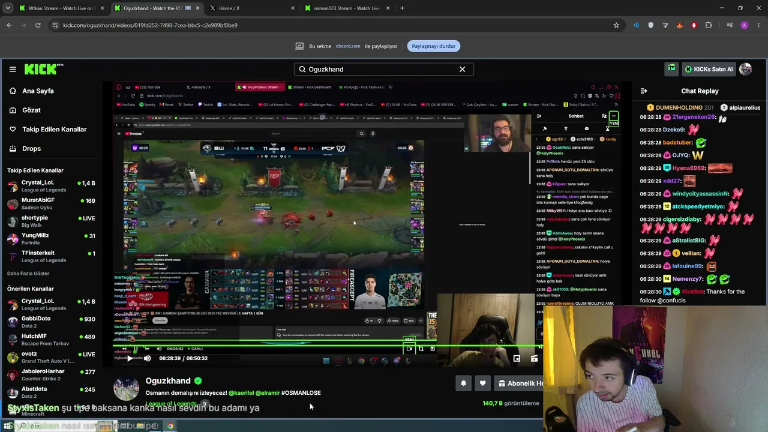Switch to osman123 Stream browser tab

[x=347, y=8]
